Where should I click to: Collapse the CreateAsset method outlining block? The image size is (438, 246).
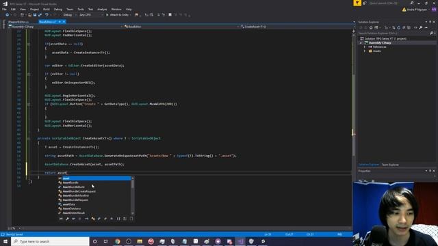(x=29, y=138)
